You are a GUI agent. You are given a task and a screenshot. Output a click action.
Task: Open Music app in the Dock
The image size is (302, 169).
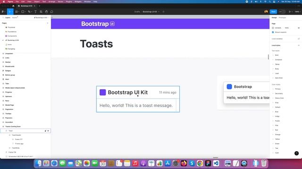[x=135, y=163]
